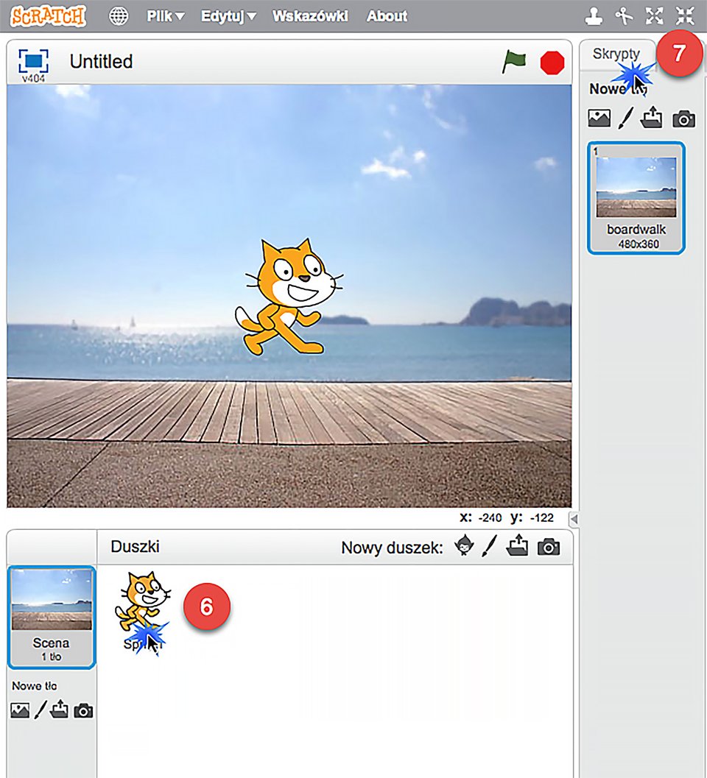707x778 pixels.
Task: Stop the project with the red button
Action: pyautogui.click(x=552, y=63)
